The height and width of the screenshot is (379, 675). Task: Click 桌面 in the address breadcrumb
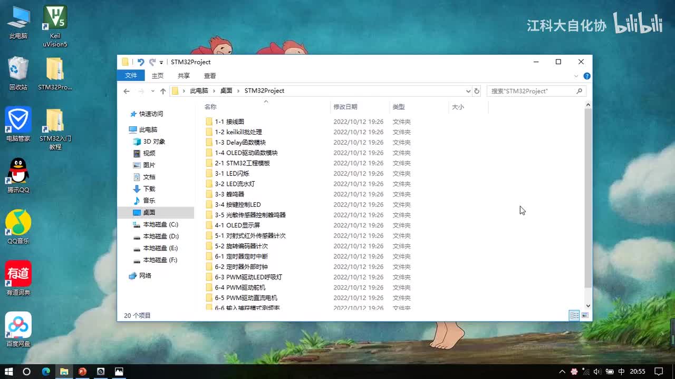(x=226, y=91)
